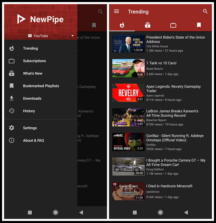Tap Android back triangle on left phone
The height and width of the screenshot is (223, 216).
pyautogui.click(x=81, y=212)
